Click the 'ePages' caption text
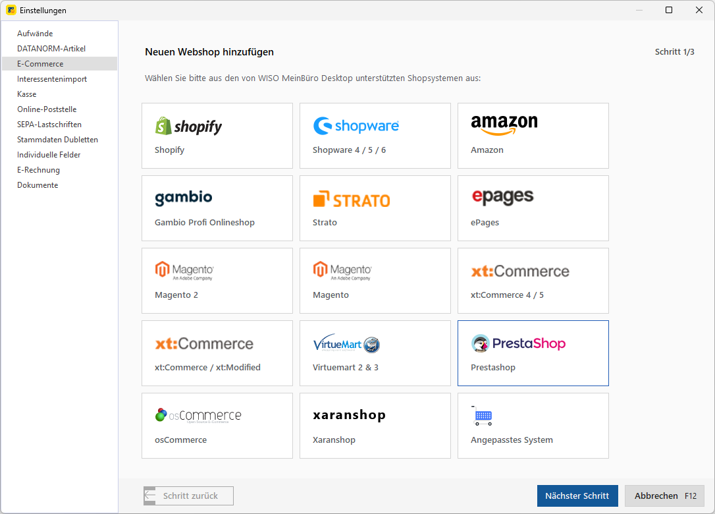The width and height of the screenshot is (715, 514). 485,222
